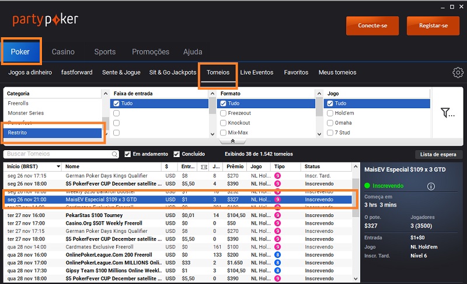Click the tournament list scroll-up arrow
The width and height of the screenshot is (467, 284).
[356, 166]
